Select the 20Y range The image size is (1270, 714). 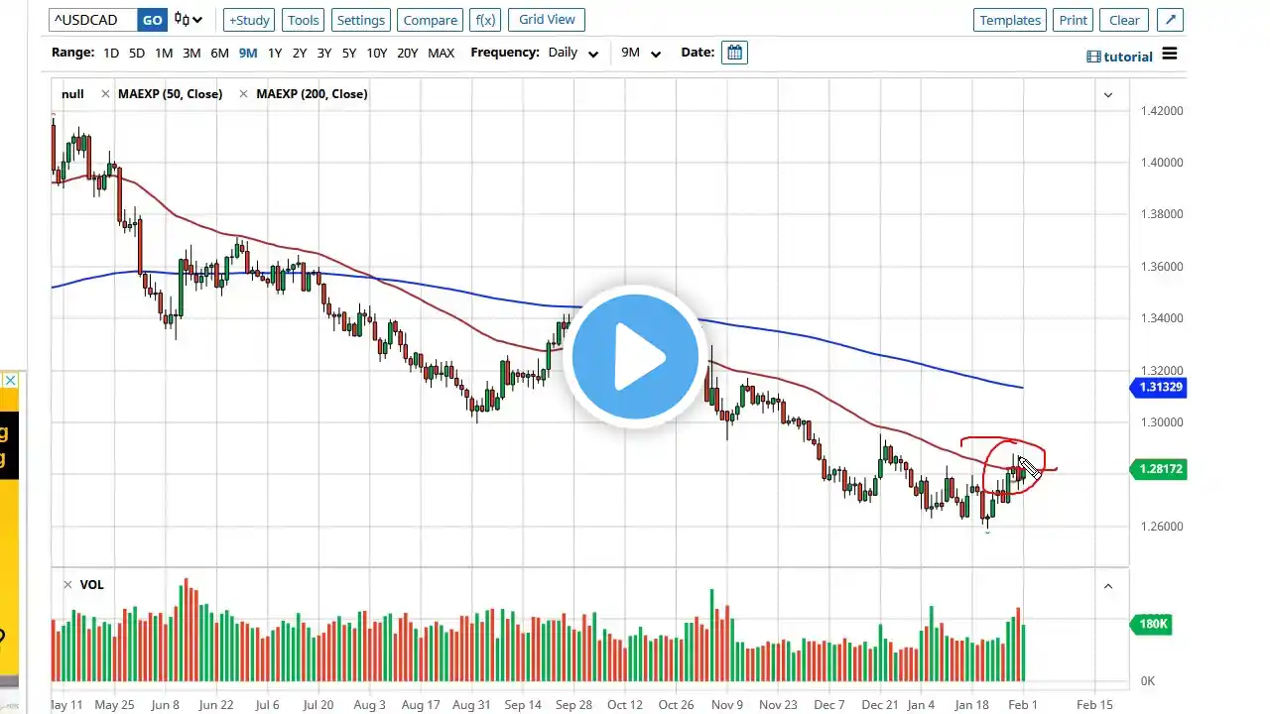coord(408,53)
